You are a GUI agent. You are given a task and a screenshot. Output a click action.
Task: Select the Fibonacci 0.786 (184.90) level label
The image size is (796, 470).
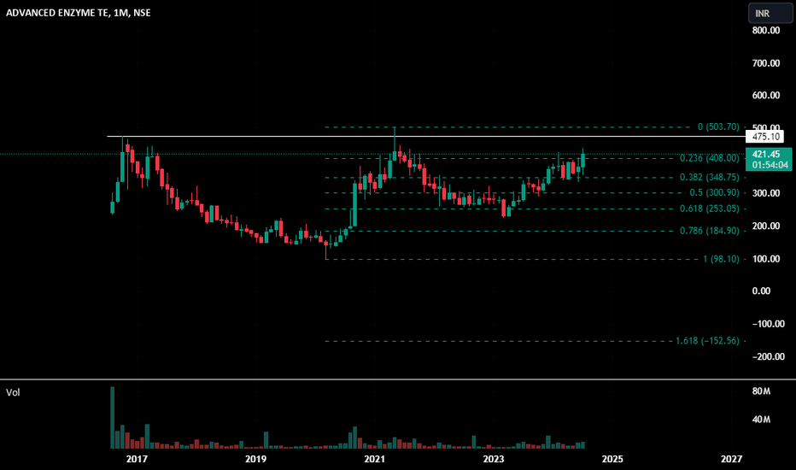710,231
